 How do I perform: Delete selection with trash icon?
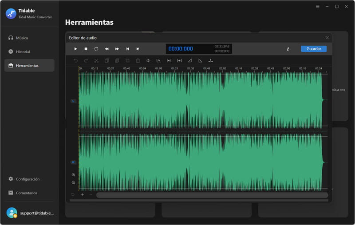pos(138,61)
